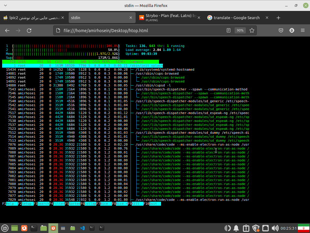Click the CPU% column header
Image resolution: width=310 pixels, height=233 pixels.
(96, 62)
